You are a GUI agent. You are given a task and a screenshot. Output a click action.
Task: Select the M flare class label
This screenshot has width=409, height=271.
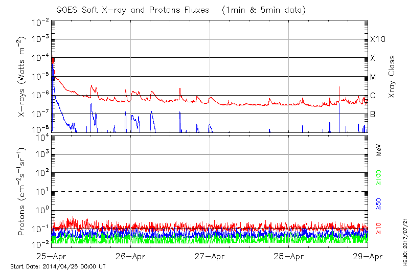pyautogui.click(x=373, y=77)
